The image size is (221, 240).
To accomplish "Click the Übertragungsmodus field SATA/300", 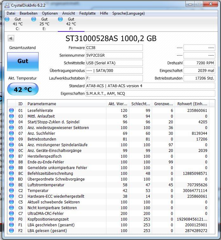I will pyautogui.click(x=114, y=71).
